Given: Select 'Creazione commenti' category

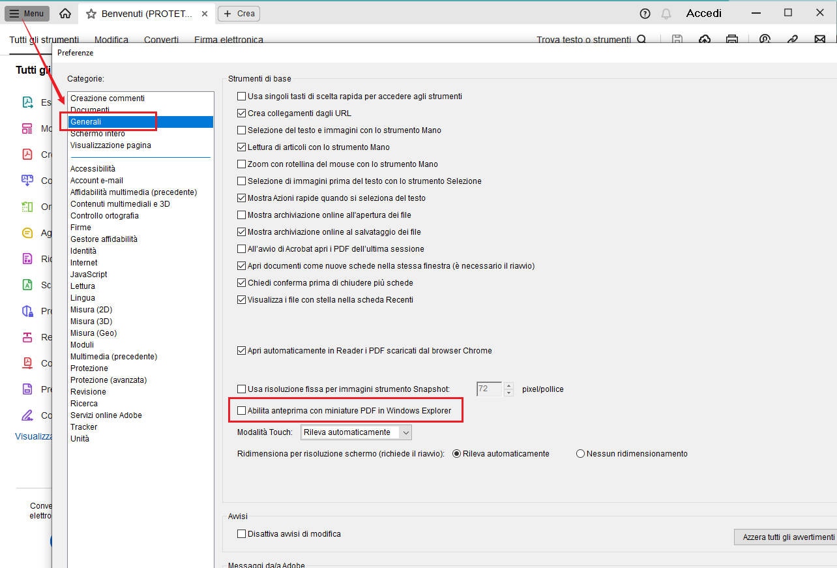Looking at the screenshot, I should coord(108,98).
